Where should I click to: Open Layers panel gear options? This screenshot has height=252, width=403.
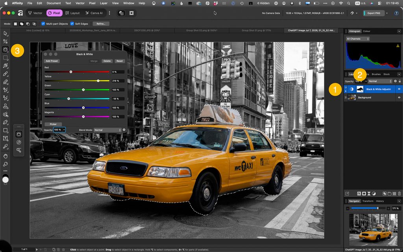395,81
